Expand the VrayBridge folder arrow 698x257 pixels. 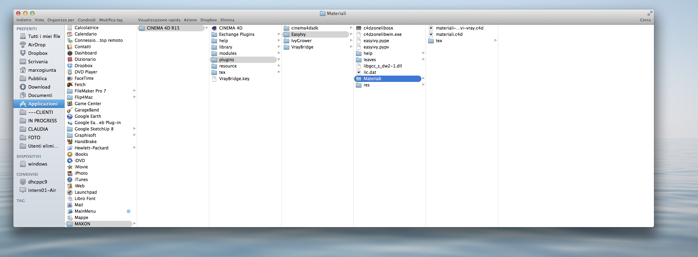(x=351, y=47)
